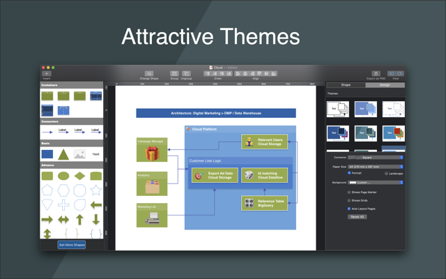This screenshot has width=446, height=279.
Task: Click the Export as PNG icon
Action: 376,74
